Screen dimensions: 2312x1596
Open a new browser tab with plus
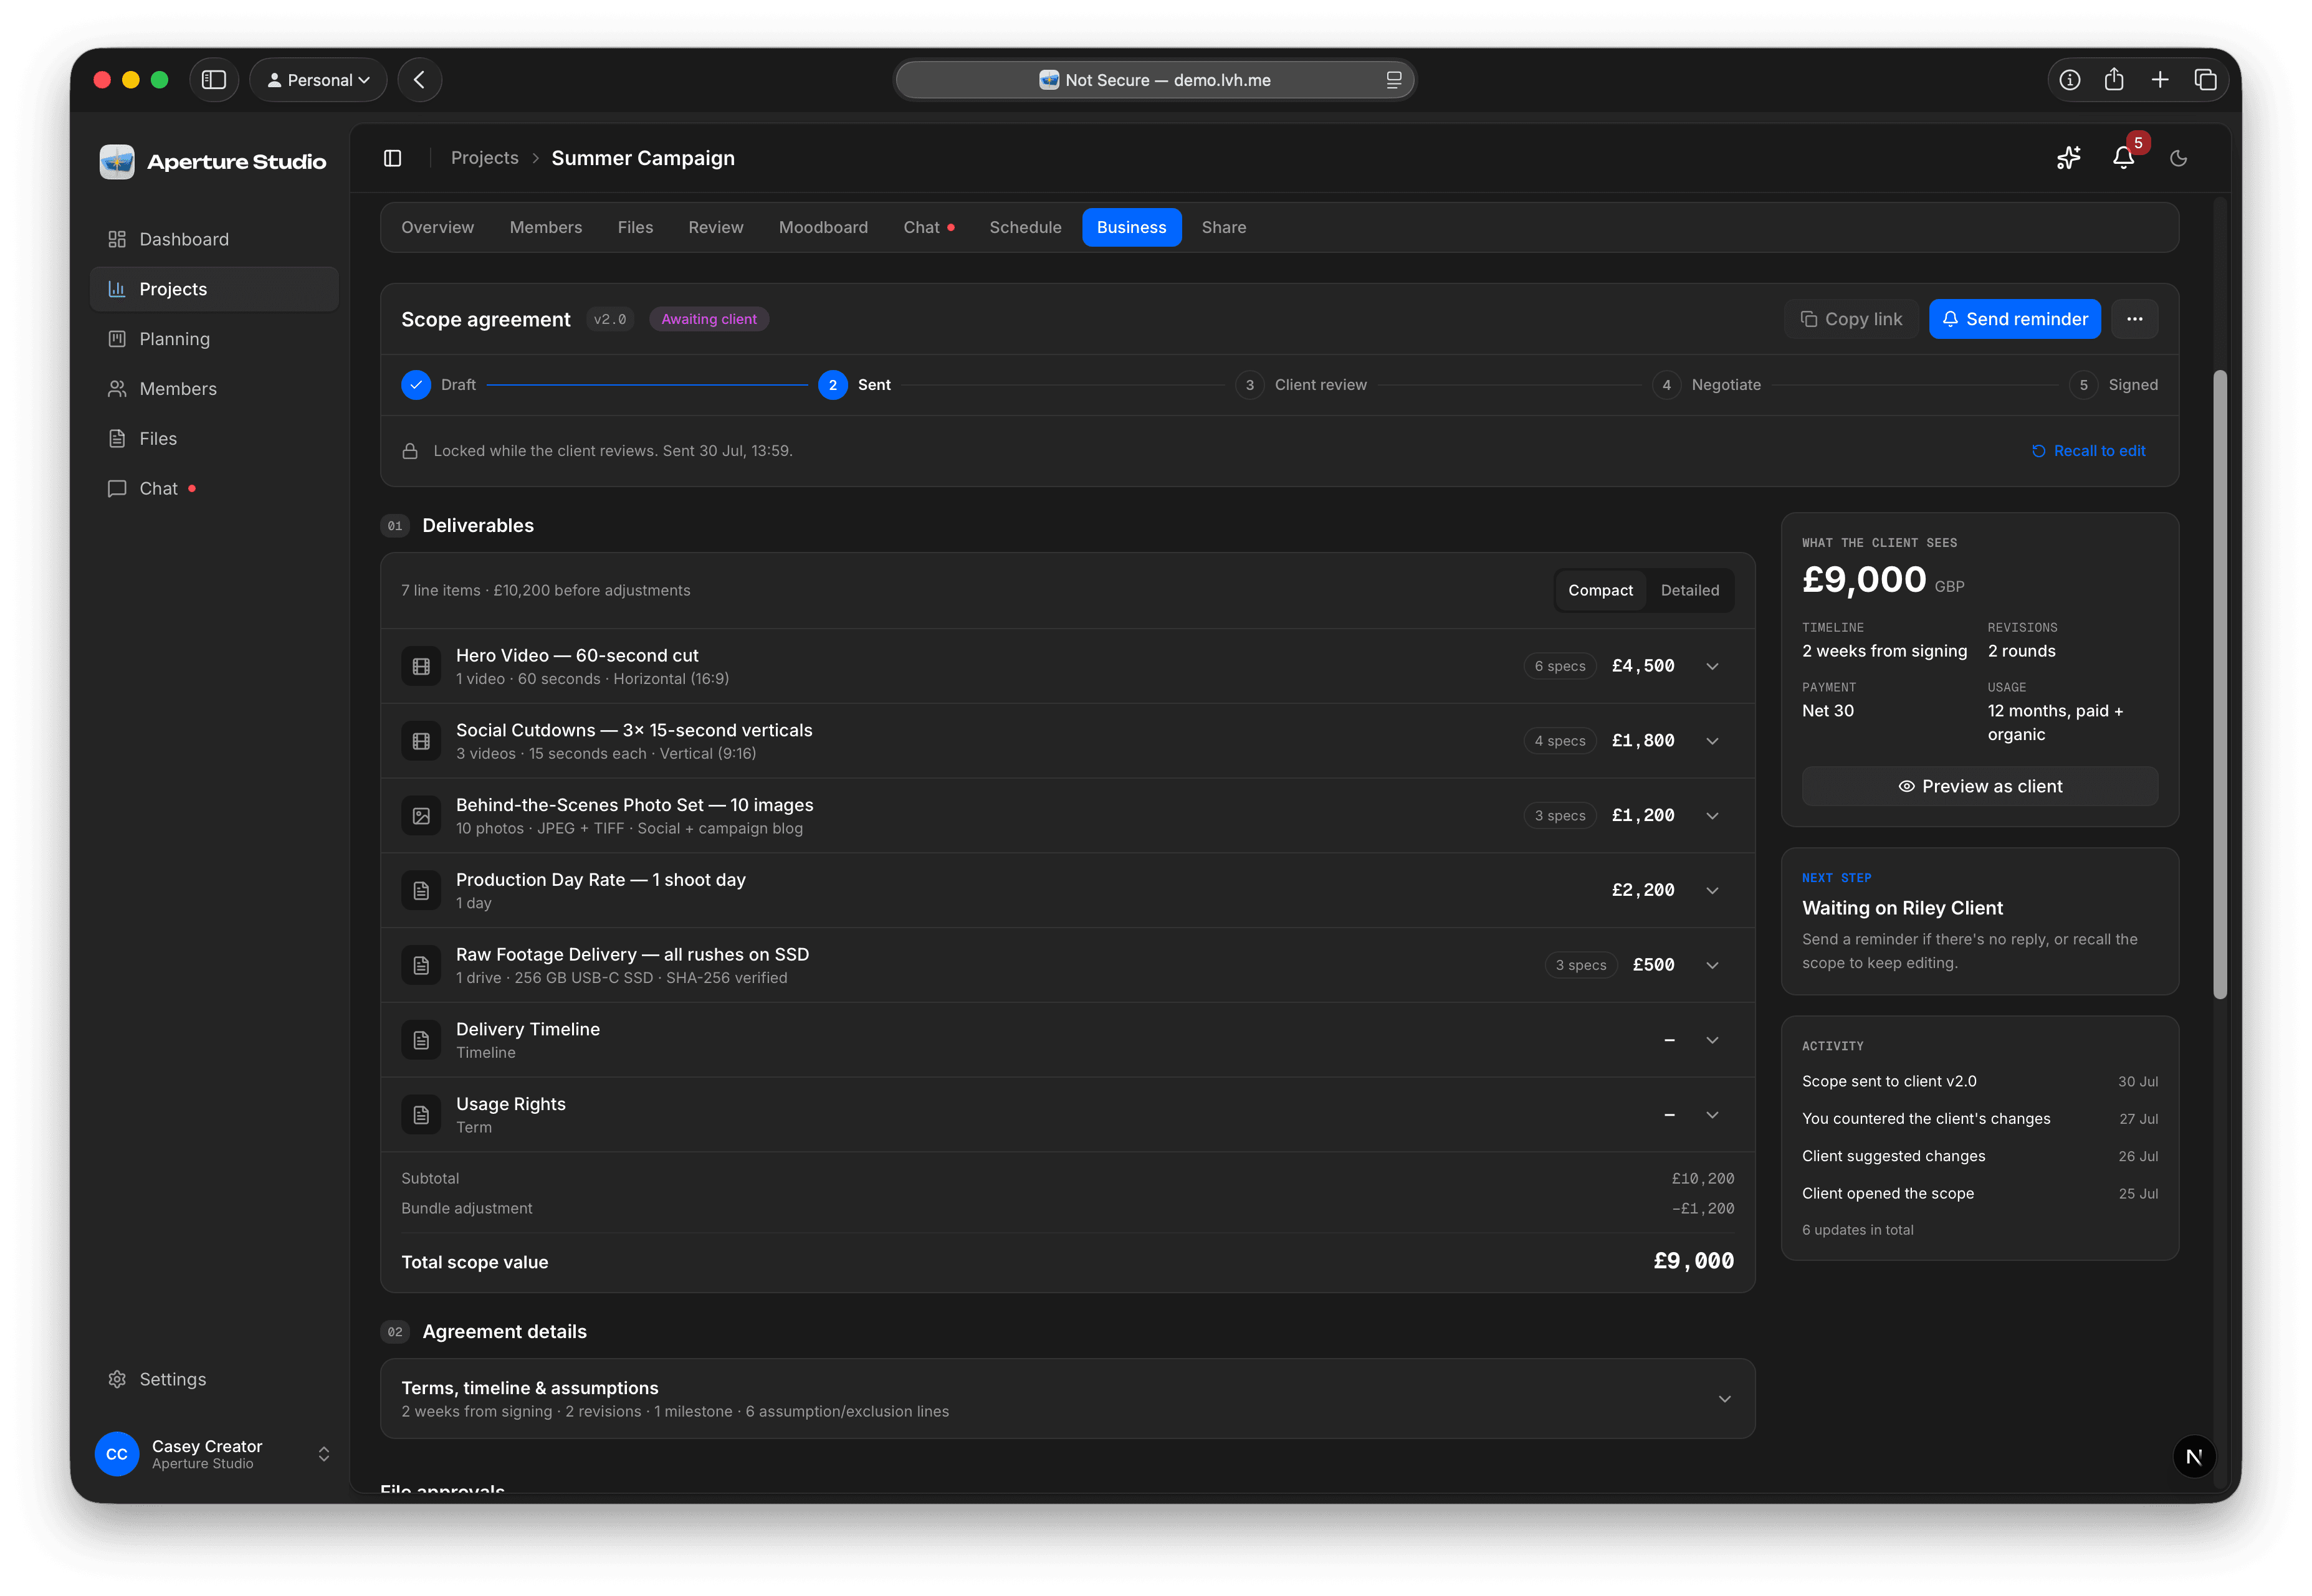click(x=2159, y=80)
